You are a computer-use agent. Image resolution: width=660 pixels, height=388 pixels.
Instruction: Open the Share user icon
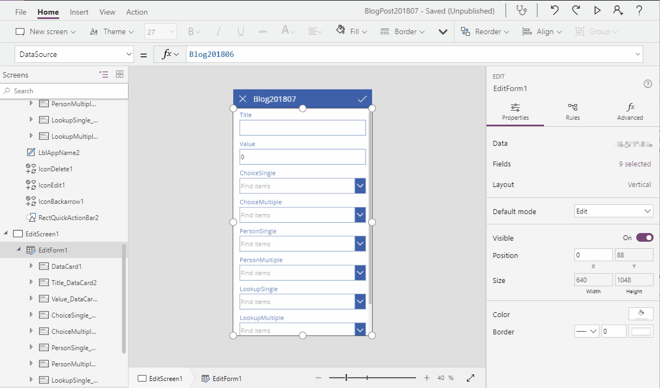tap(618, 11)
